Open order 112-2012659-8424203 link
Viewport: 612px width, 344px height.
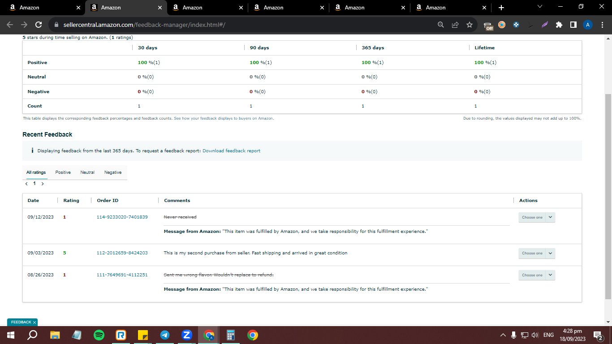[122, 253]
